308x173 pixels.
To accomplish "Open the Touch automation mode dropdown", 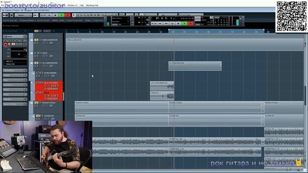I will (23, 15).
